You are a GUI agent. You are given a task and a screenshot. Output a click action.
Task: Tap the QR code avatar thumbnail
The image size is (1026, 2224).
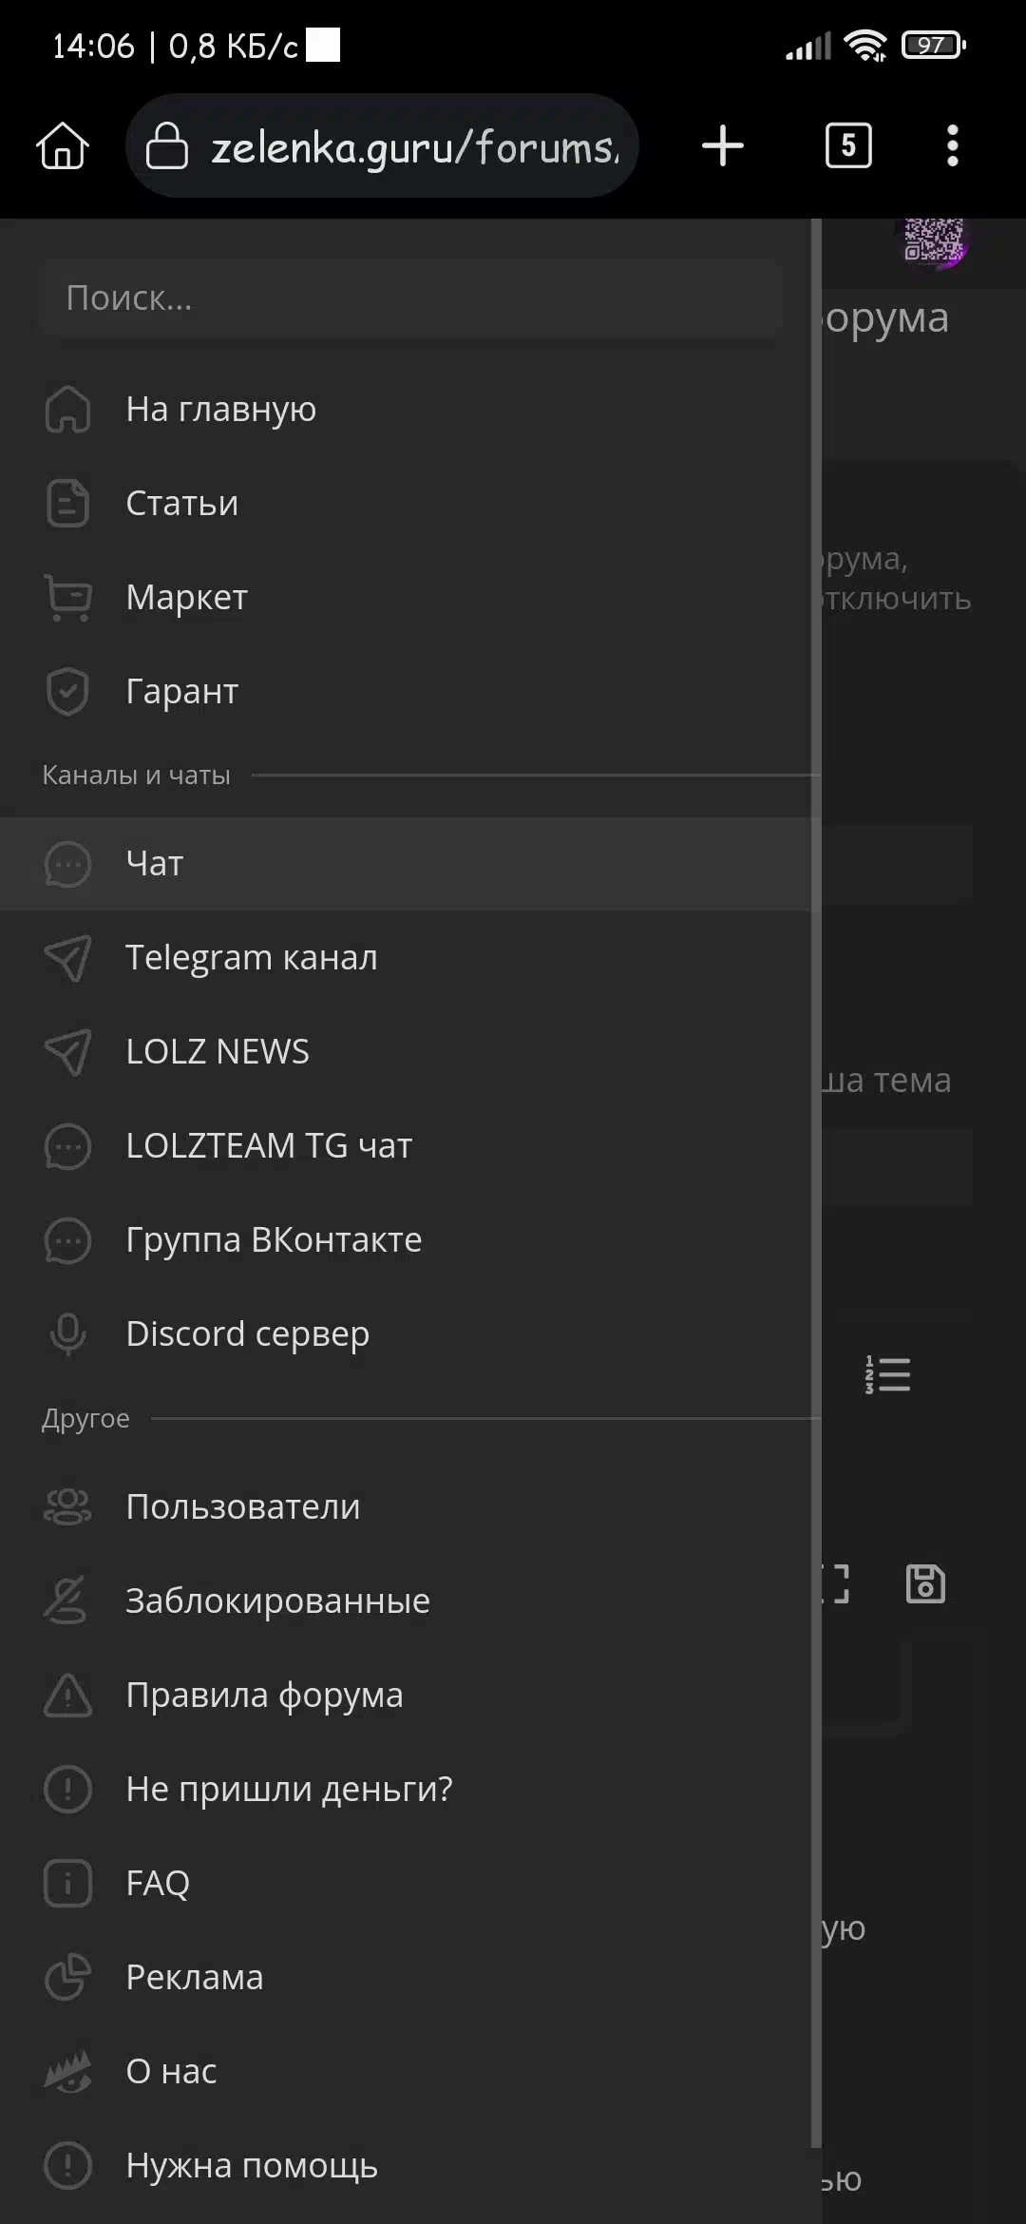click(934, 241)
